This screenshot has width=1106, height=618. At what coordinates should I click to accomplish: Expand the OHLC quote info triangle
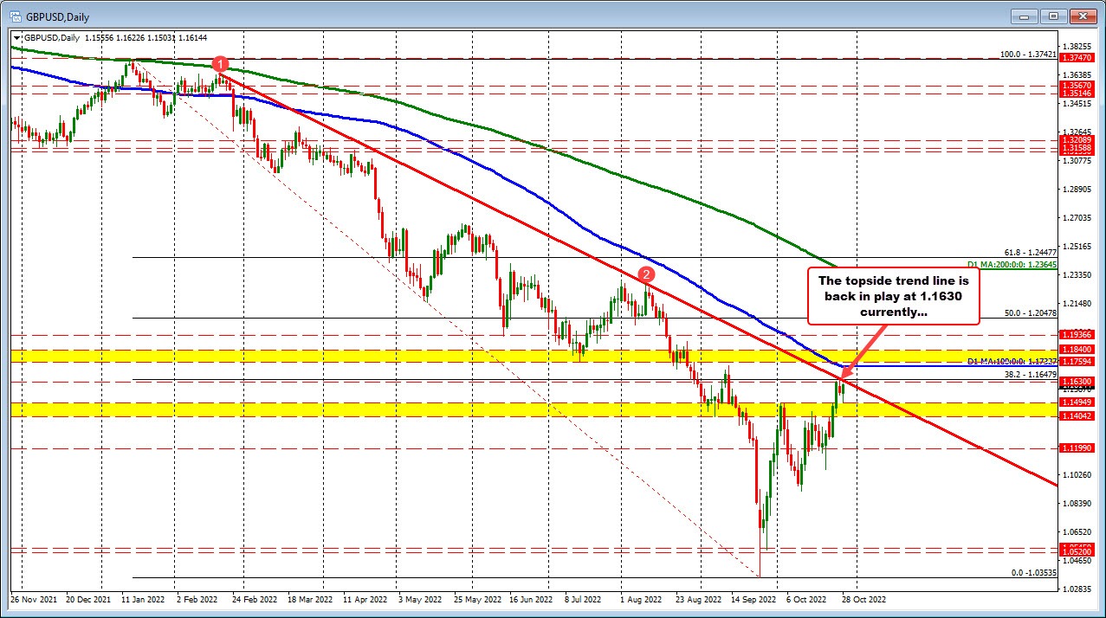(16, 37)
